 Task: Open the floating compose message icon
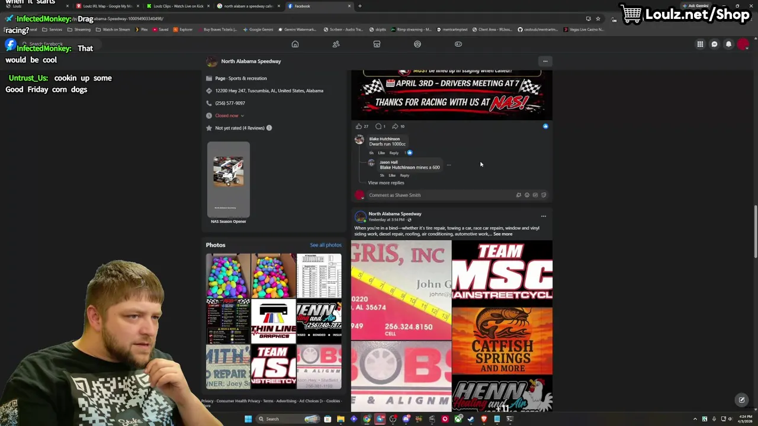(741, 400)
